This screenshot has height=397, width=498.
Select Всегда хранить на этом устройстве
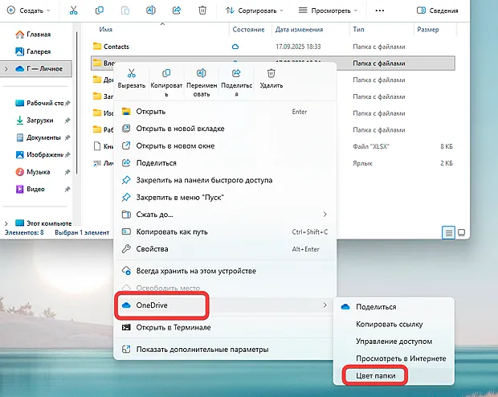[x=225, y=271]
